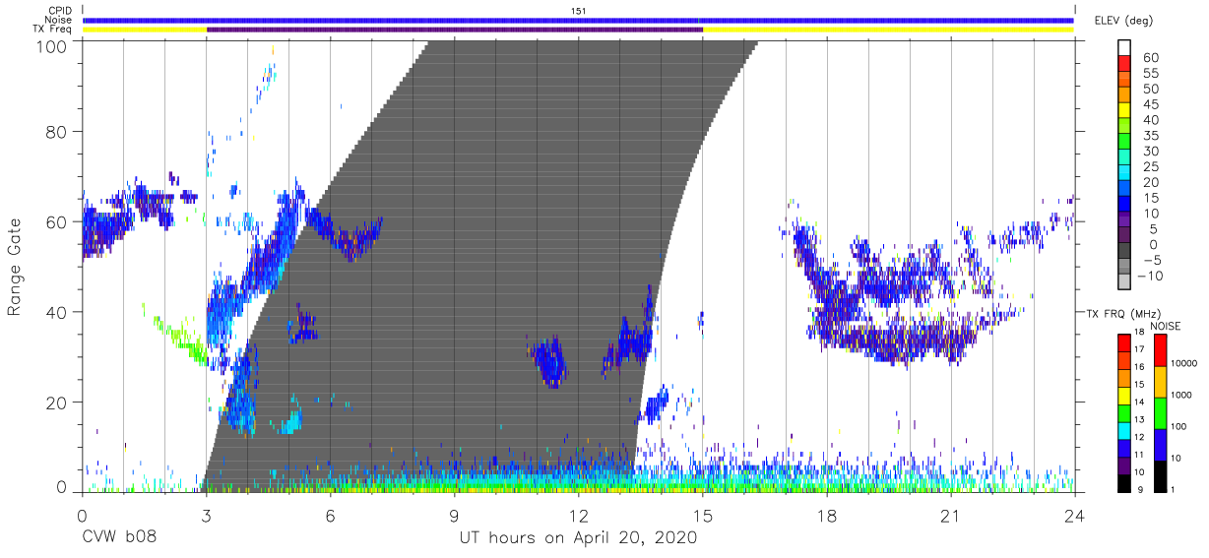Click the CPID label at top left

(x=58, y=10)
